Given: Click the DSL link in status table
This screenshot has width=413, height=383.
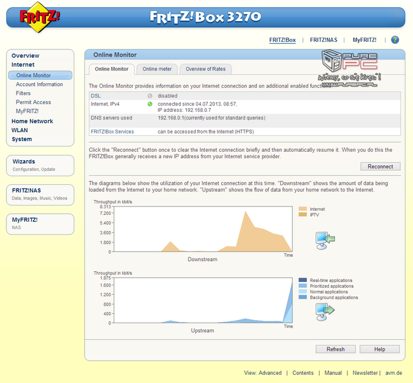Looking at the screenshot, I should [95, 96].
